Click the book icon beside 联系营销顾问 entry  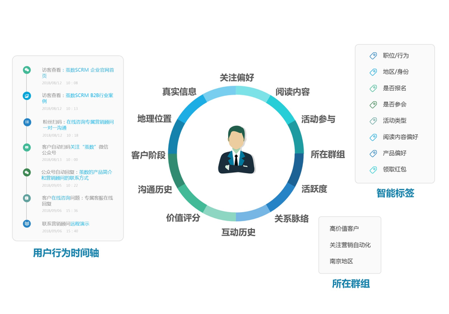coord(27,224)
